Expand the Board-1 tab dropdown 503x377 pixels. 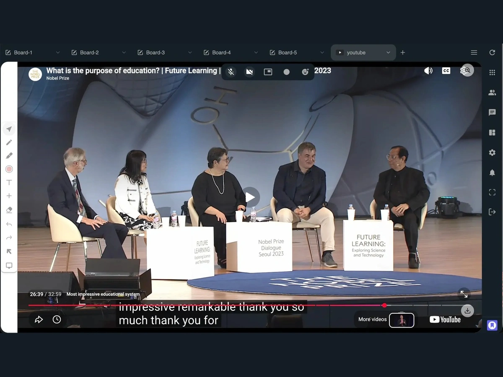pyautogui.click(x=58, y=52)
